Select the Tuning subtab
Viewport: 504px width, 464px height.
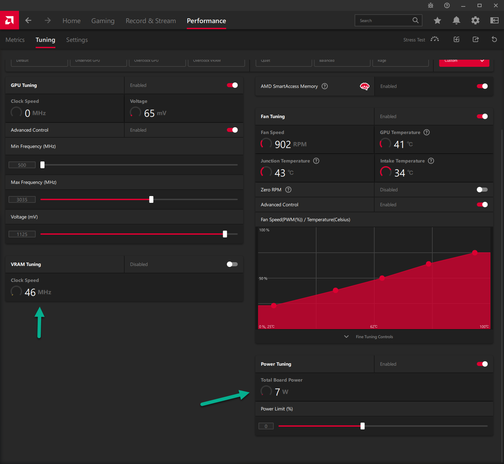coord(45,40)
